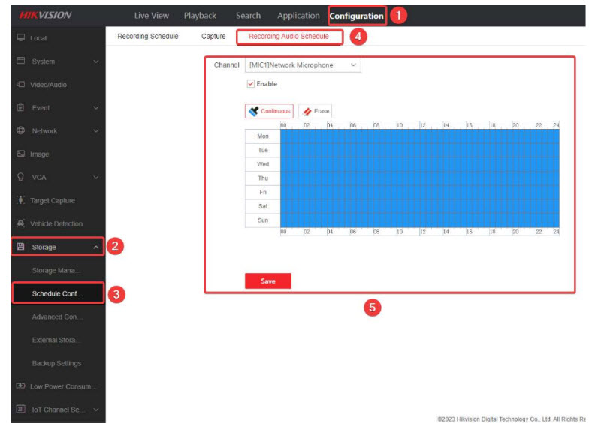Screen dimensions: 592x423
Task: Open Backup Settings in sidebar
Action: [x=56, y=363]
